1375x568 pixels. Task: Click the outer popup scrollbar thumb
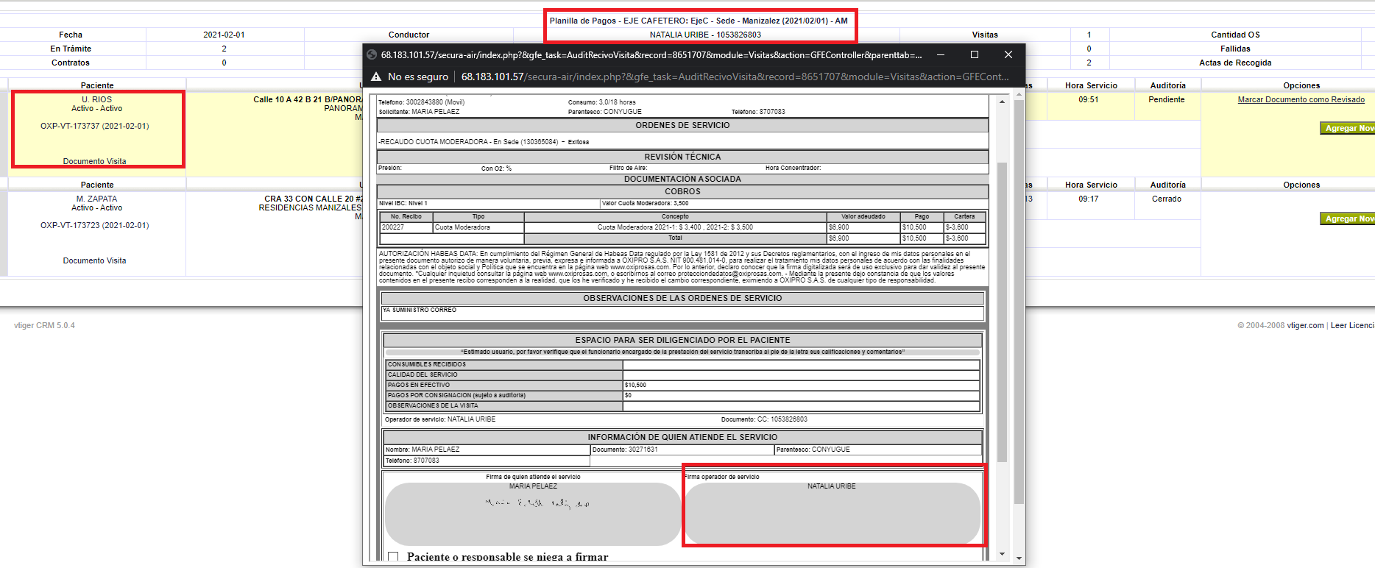[x=1019, y=302]
